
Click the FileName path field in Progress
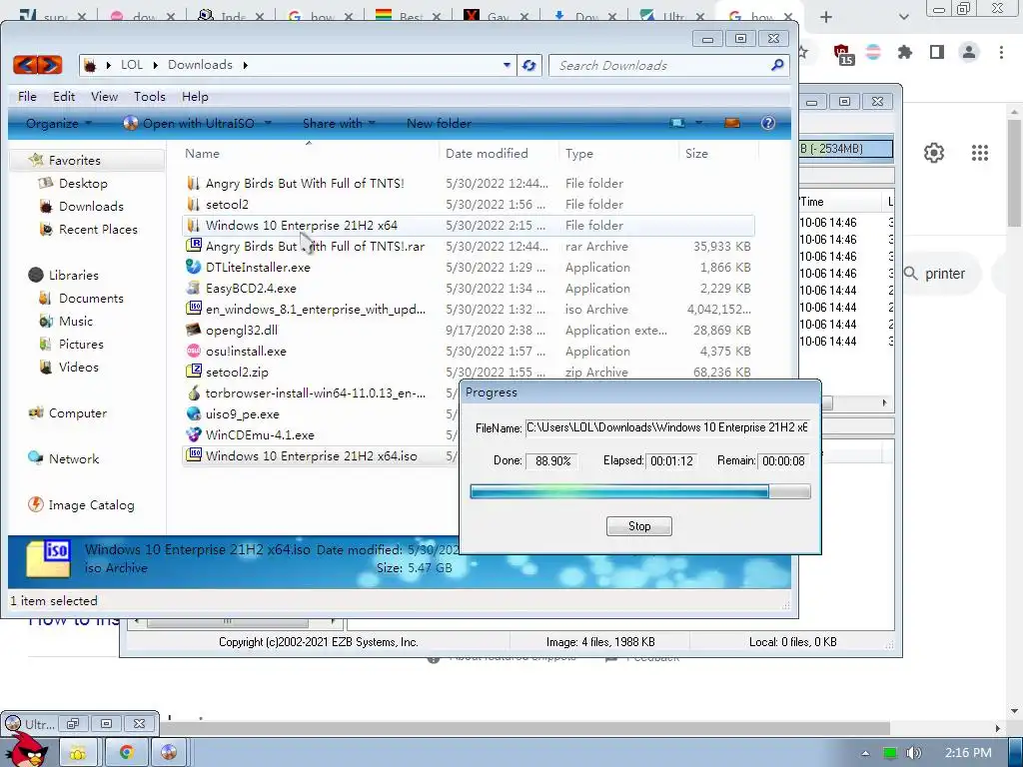(x=667, y=427)
